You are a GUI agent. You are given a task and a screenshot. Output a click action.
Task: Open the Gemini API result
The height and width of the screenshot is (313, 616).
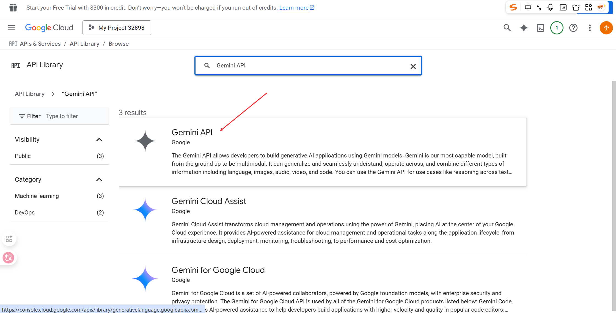192,132
